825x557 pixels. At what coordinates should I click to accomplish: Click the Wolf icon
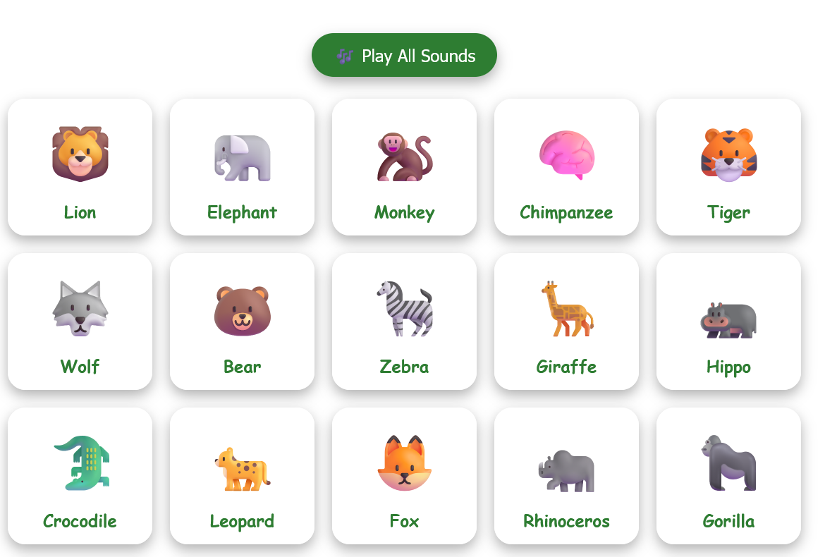pos(80,310)
